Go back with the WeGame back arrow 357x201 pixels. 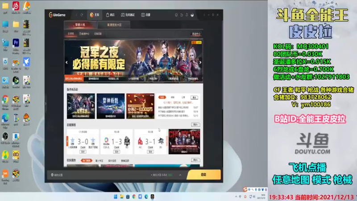76,15
